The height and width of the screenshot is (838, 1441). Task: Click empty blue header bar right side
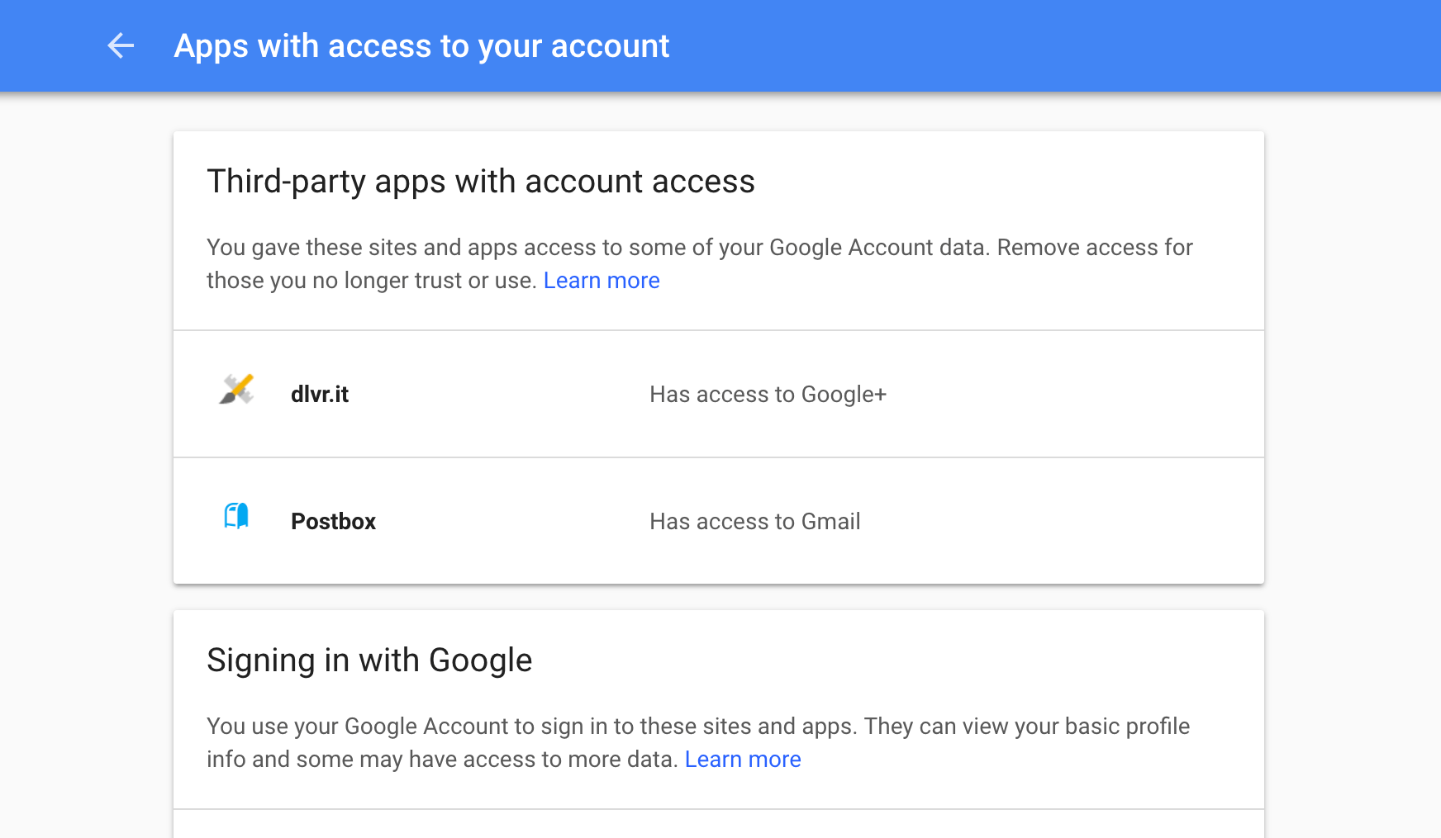pos(1074,45)
